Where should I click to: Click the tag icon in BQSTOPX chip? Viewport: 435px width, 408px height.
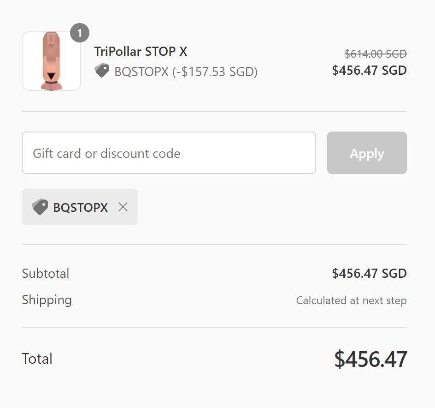40,207
